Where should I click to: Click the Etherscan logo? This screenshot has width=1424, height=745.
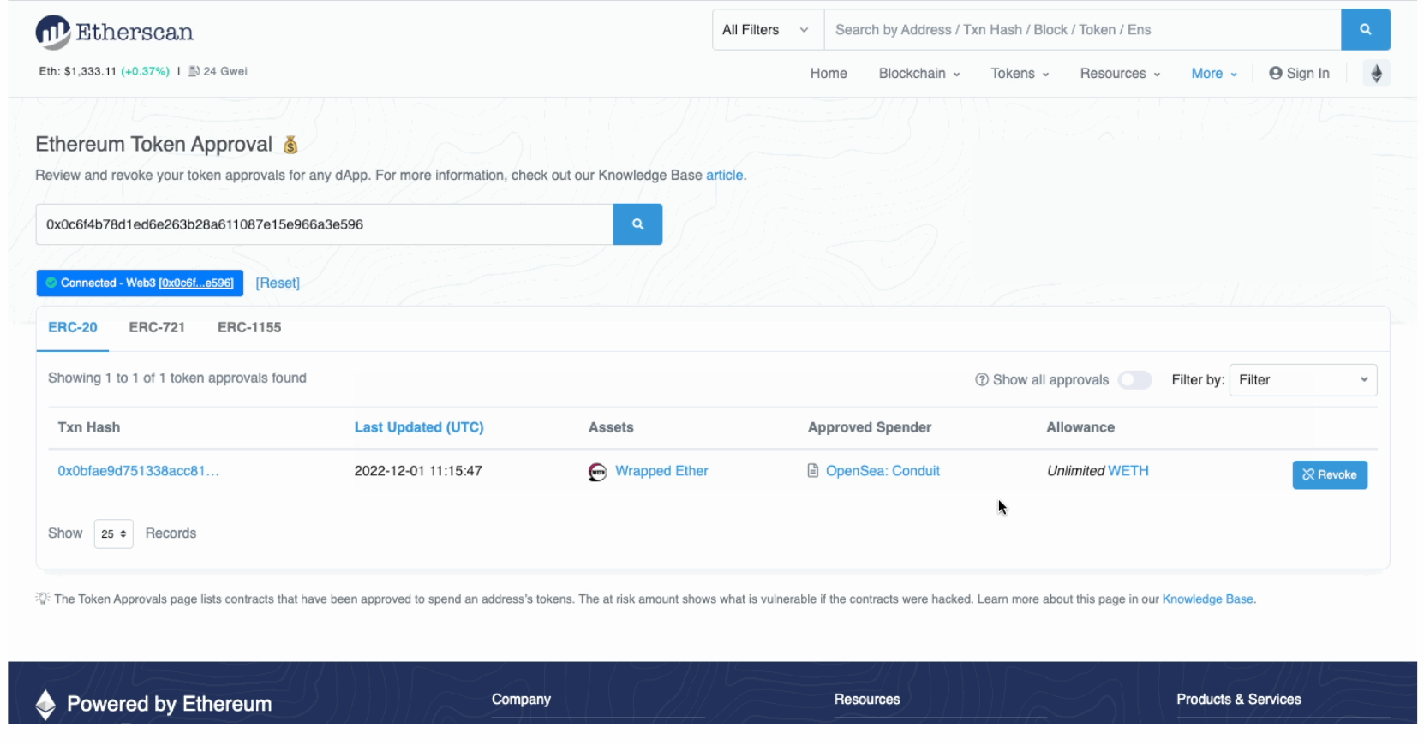[114, 33]
